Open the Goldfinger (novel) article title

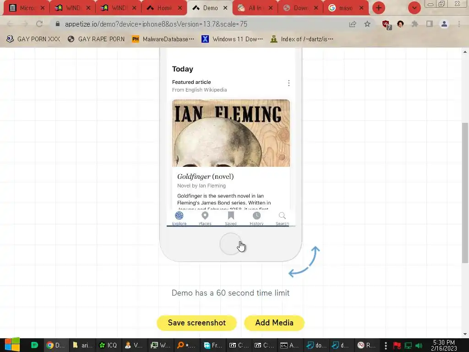(x=206, y=176)
